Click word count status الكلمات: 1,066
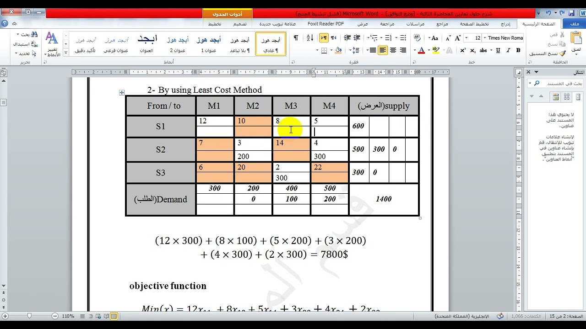The height and width of the screenshot is (329, 586). point(525,316)
